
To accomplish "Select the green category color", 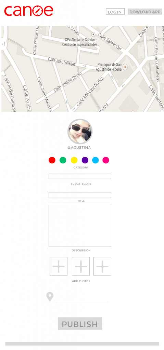I will click(x=63, y=160).
